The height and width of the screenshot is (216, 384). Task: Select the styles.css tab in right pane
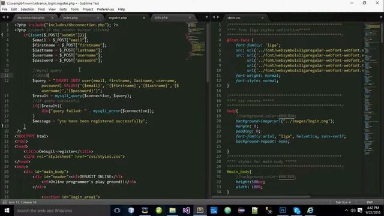[234, 18]
